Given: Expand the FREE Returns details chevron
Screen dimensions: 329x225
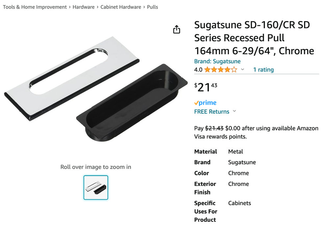Looking at the screenshot, I should tap(235, 111).
